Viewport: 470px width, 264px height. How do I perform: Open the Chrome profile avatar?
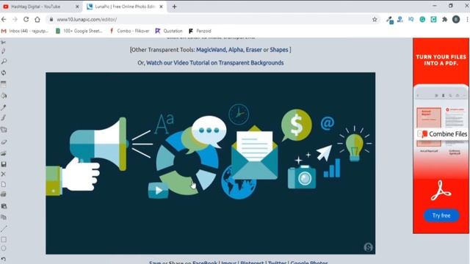(456, 20)
